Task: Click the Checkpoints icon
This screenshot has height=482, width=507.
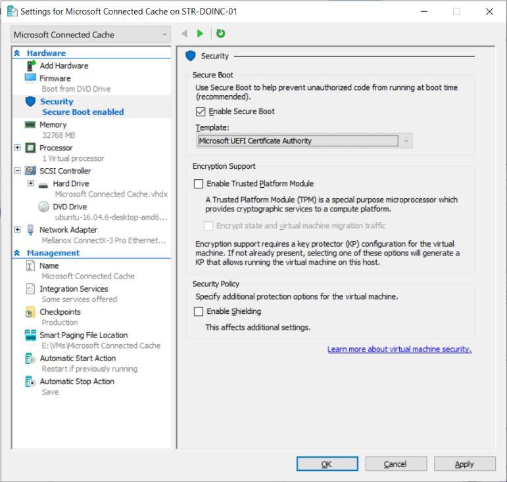Action: click(30, 313)
